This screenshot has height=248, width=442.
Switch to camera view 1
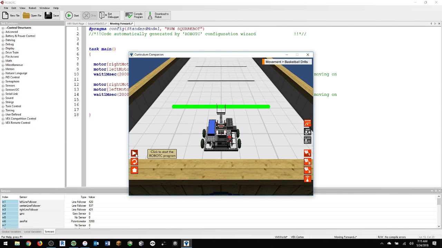point(307,153)
